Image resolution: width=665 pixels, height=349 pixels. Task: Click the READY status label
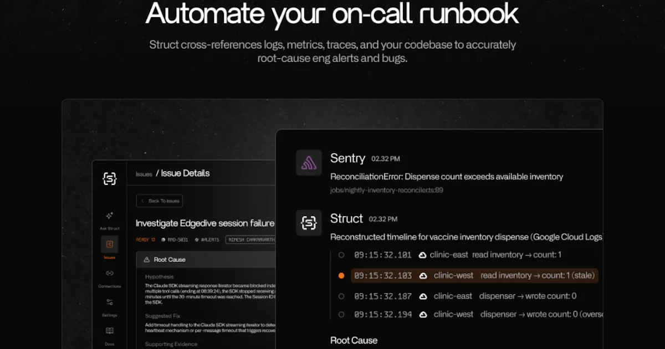click(146, 240)
